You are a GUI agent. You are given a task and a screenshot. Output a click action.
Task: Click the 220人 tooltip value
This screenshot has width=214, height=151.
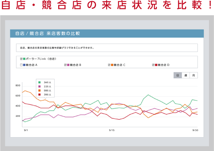tap(47, 87)
